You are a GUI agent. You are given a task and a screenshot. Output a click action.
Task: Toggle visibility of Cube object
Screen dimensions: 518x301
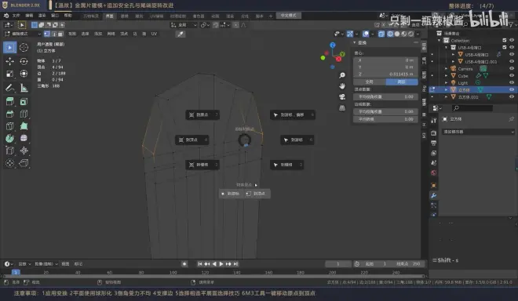pyautogui.click(x=512, y=75)
